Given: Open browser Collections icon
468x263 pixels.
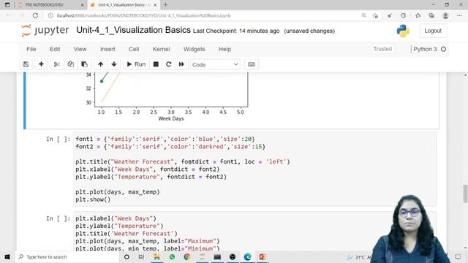Looking at the screenshot, I should click(x=431, y=15).
